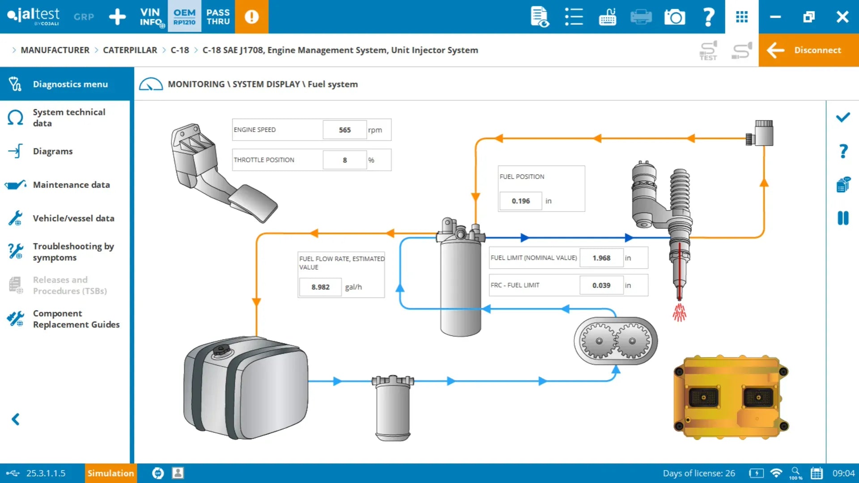Click fuel flow rate value 8.982
Viewport: 859px width, 483px height.
pos(320,287)
